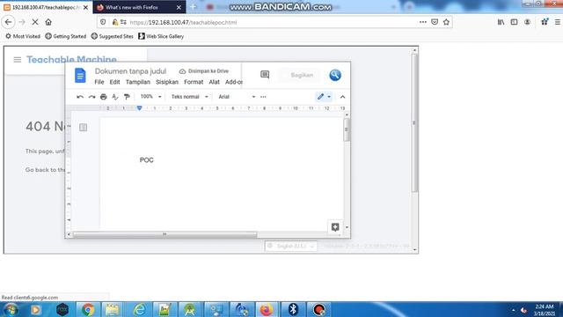This screenshot has height=317, width=563.
Task: Save page to Pocket
Action: (435, 22)
